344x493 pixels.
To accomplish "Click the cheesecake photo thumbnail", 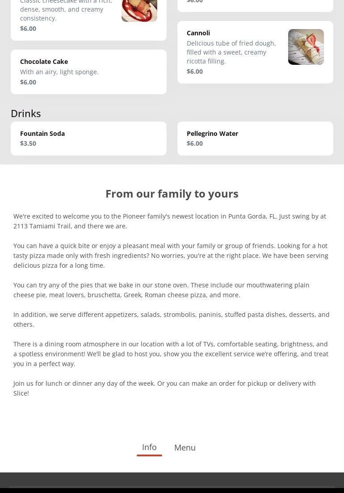I will click(139, 10).
